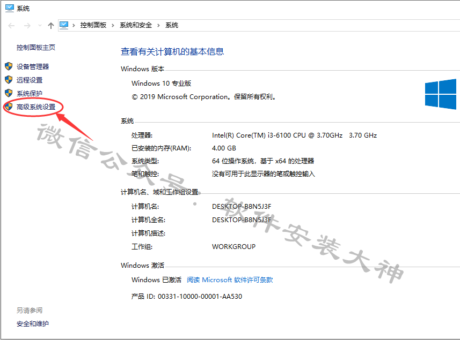Click shield icon next to 远程设置
The image size is (460, 340).
tap(9, 80)
